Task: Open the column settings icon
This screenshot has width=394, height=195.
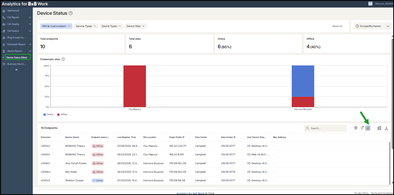Action: point(379,128)
